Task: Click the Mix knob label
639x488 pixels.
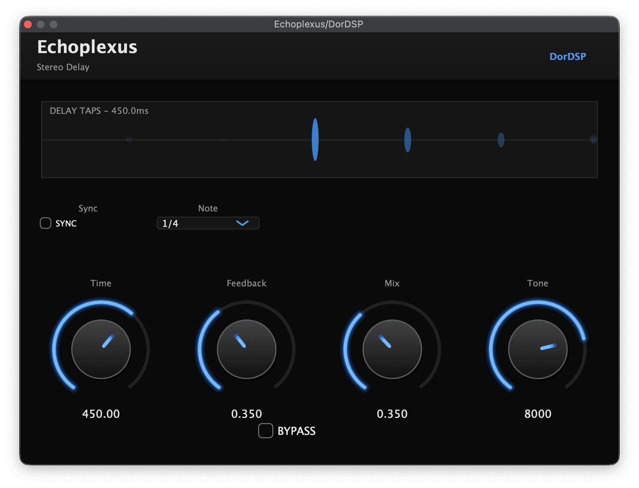Action: pyautogui.click(x=392, y=283)
